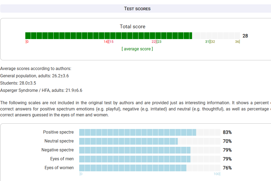The image size is (271, 181).
Task: Click the Eyes of women label
Action: (59, 168)
